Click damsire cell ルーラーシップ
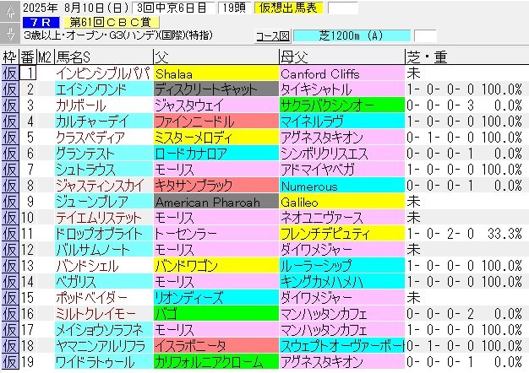The image size is (529, 373). tap(341, 266)
